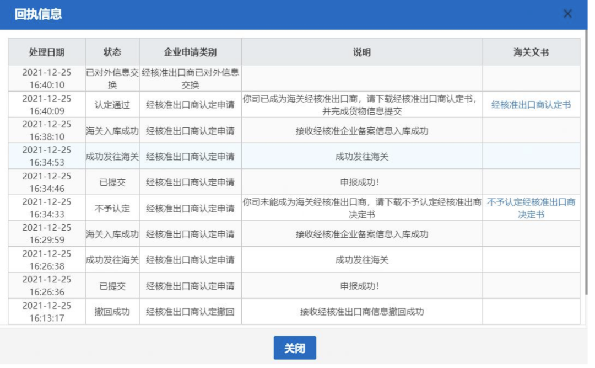Click the 处理日期 column header

47,52
